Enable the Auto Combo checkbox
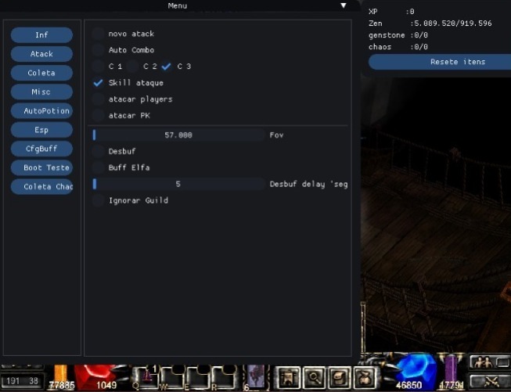This screenshot has width=511, height=392. (x=98, y=50)
